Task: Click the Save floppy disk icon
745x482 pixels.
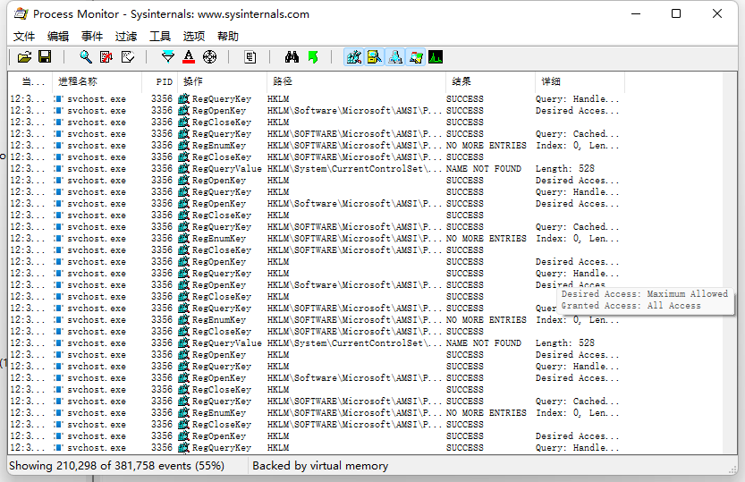Action: click(45, 57)
